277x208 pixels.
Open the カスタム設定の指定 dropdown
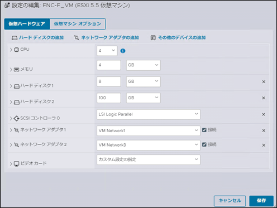click(149, 159)
